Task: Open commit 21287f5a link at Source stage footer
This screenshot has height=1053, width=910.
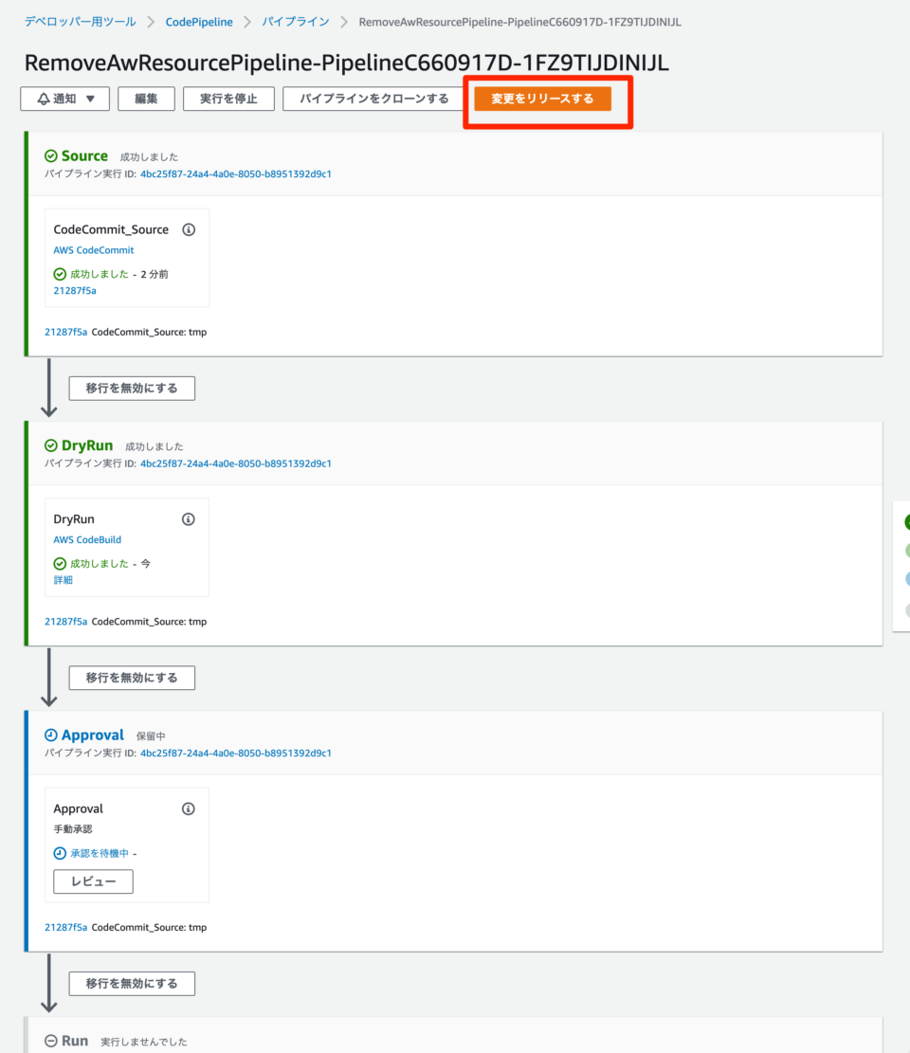Action: click(x=65, y=332)
